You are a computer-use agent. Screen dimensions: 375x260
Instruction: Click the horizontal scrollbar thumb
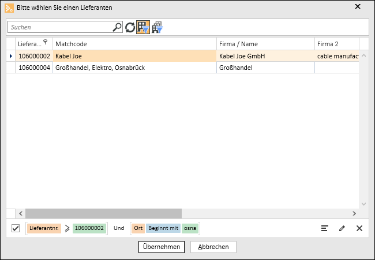(103, 213)
